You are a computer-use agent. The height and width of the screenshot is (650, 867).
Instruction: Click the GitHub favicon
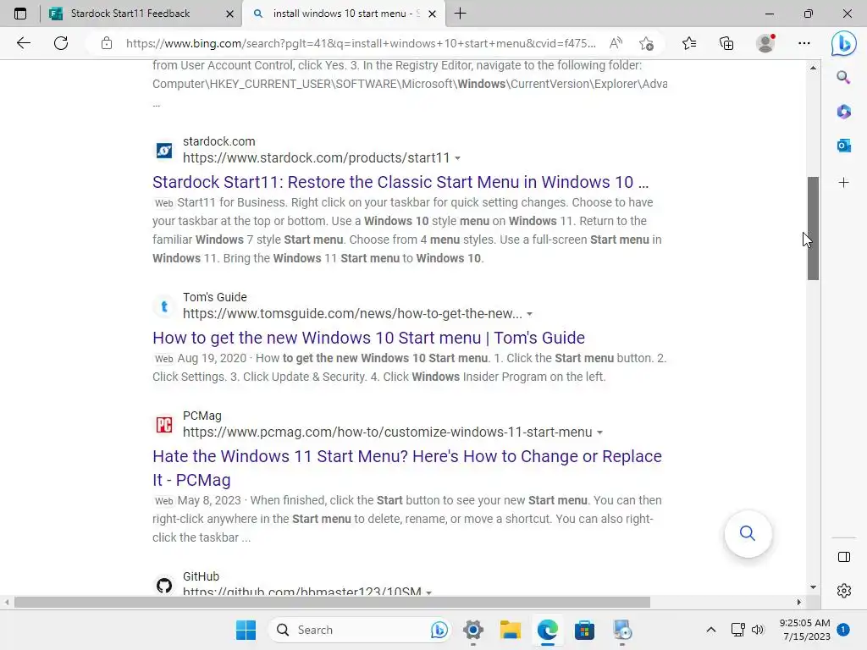[x=163, y=586]
